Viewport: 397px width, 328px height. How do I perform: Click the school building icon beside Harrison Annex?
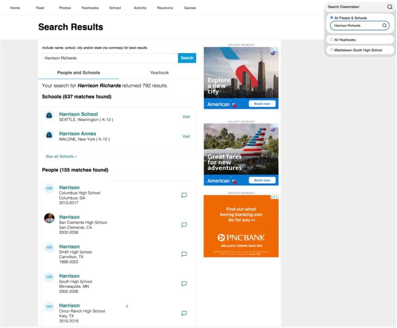click(x=49, y=136)
